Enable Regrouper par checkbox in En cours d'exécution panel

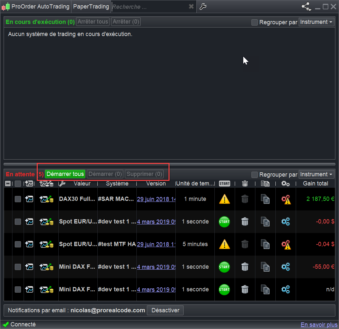tap(254, 22)
